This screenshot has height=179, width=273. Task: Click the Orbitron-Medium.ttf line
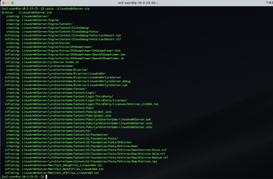86,158
